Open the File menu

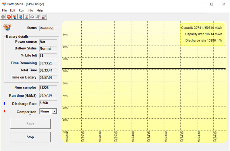tap(4, 10)
